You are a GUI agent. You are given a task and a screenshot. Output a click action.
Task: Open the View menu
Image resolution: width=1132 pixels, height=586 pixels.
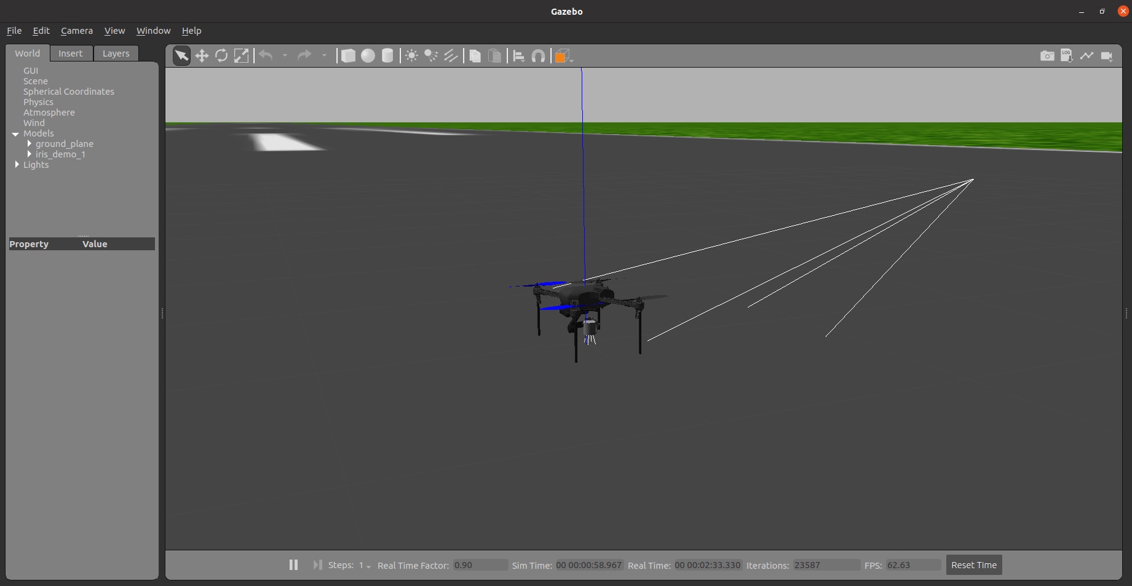114,31
